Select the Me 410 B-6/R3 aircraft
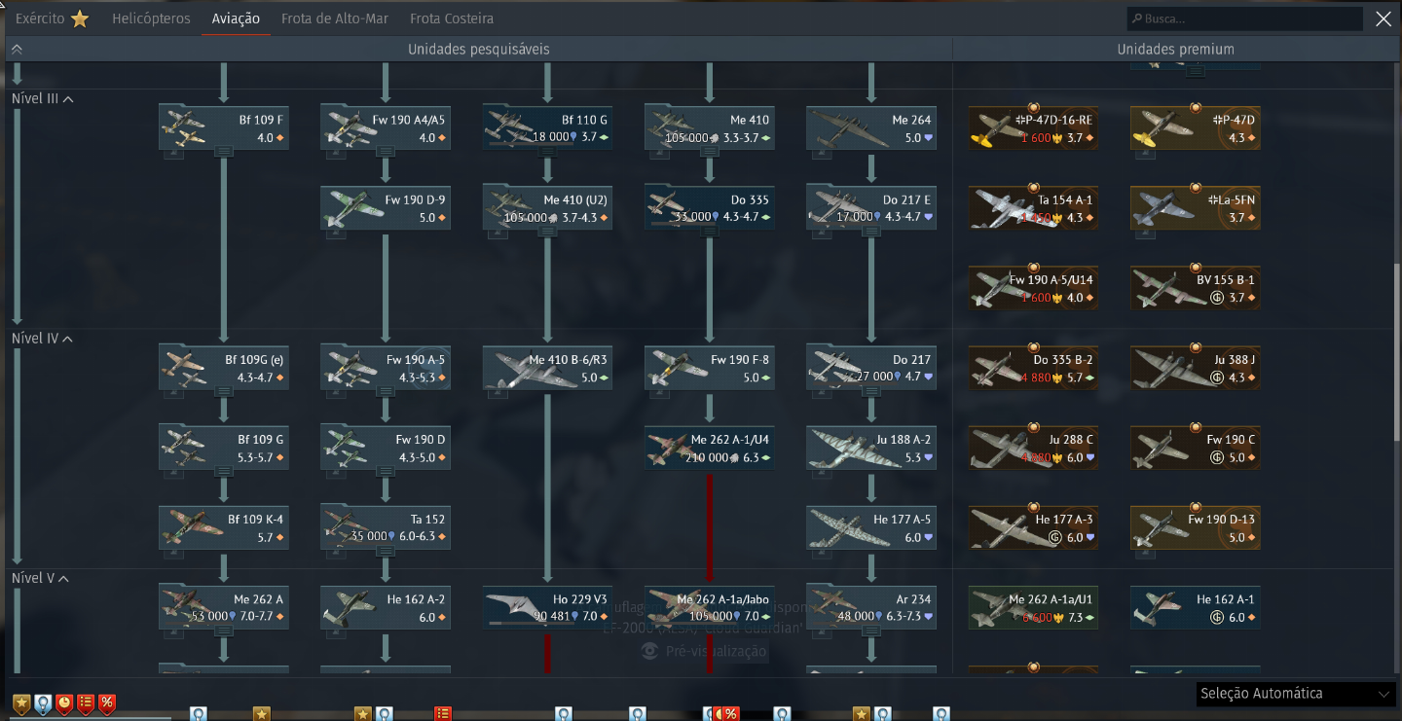The image size is (1402, 721). [x=547, y=368]
